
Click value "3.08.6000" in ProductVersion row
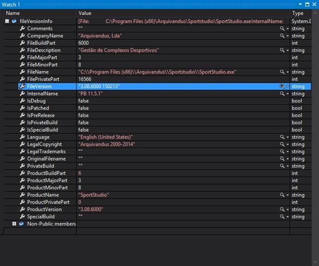(x=90, y=209)
